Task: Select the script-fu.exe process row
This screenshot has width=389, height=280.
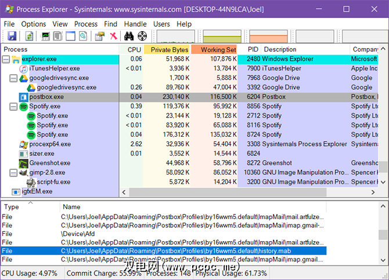Action: (189, 183)
